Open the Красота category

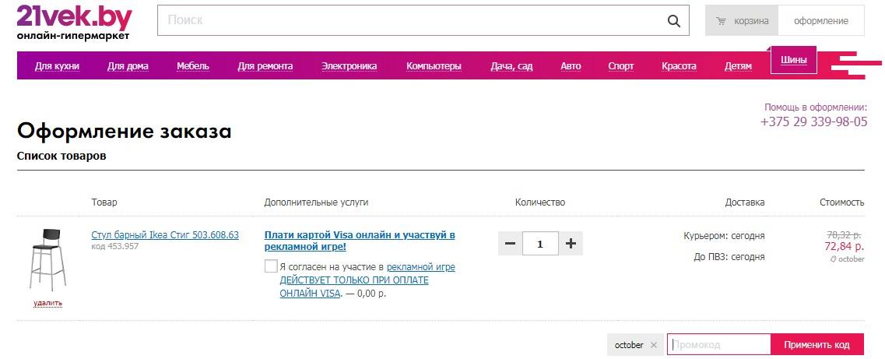point(679,66)
